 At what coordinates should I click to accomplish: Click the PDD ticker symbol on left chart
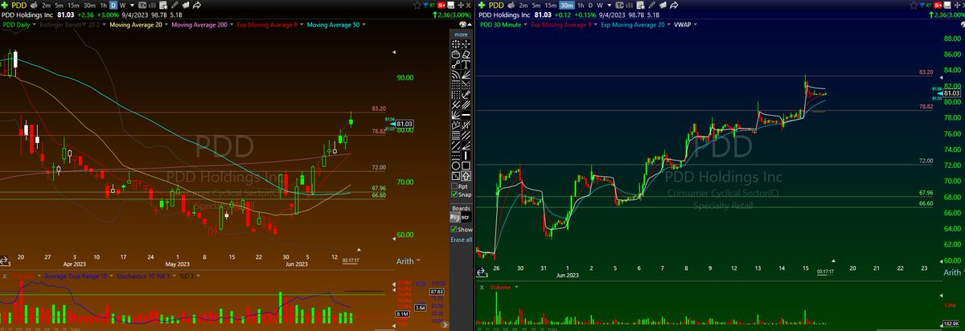(x=19, y=6)
